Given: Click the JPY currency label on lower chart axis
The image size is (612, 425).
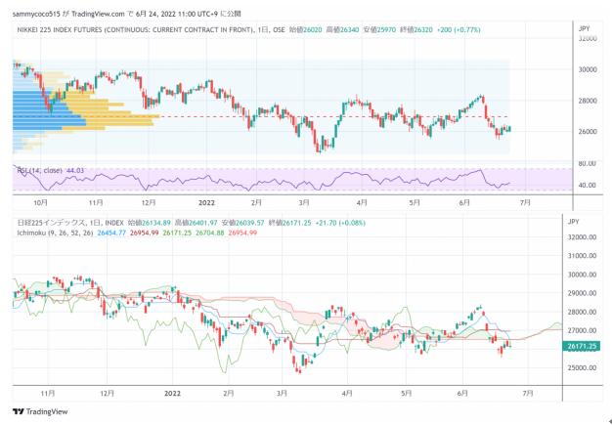Looking at the screenshot, I should pos(574,222).
